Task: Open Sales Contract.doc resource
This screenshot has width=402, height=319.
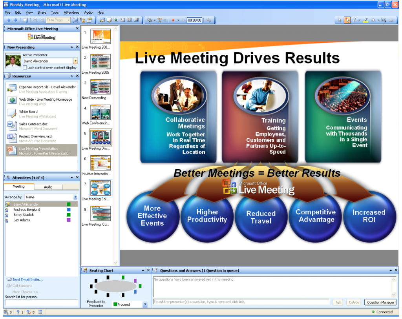Action: [42, 126]
